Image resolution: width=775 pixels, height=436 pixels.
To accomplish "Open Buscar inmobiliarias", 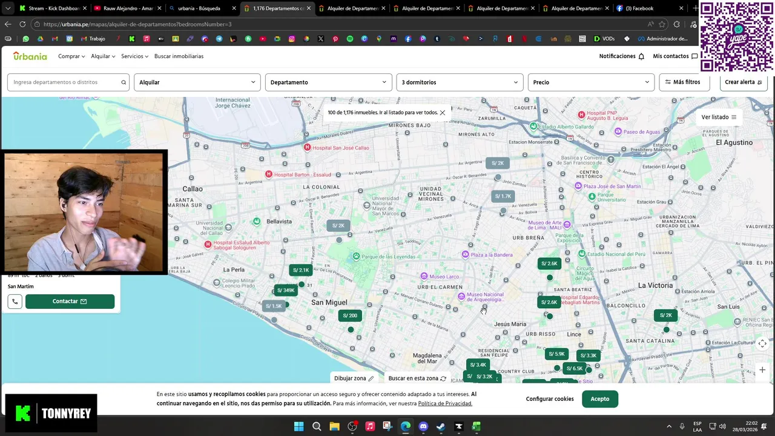I will pos(179,56).
